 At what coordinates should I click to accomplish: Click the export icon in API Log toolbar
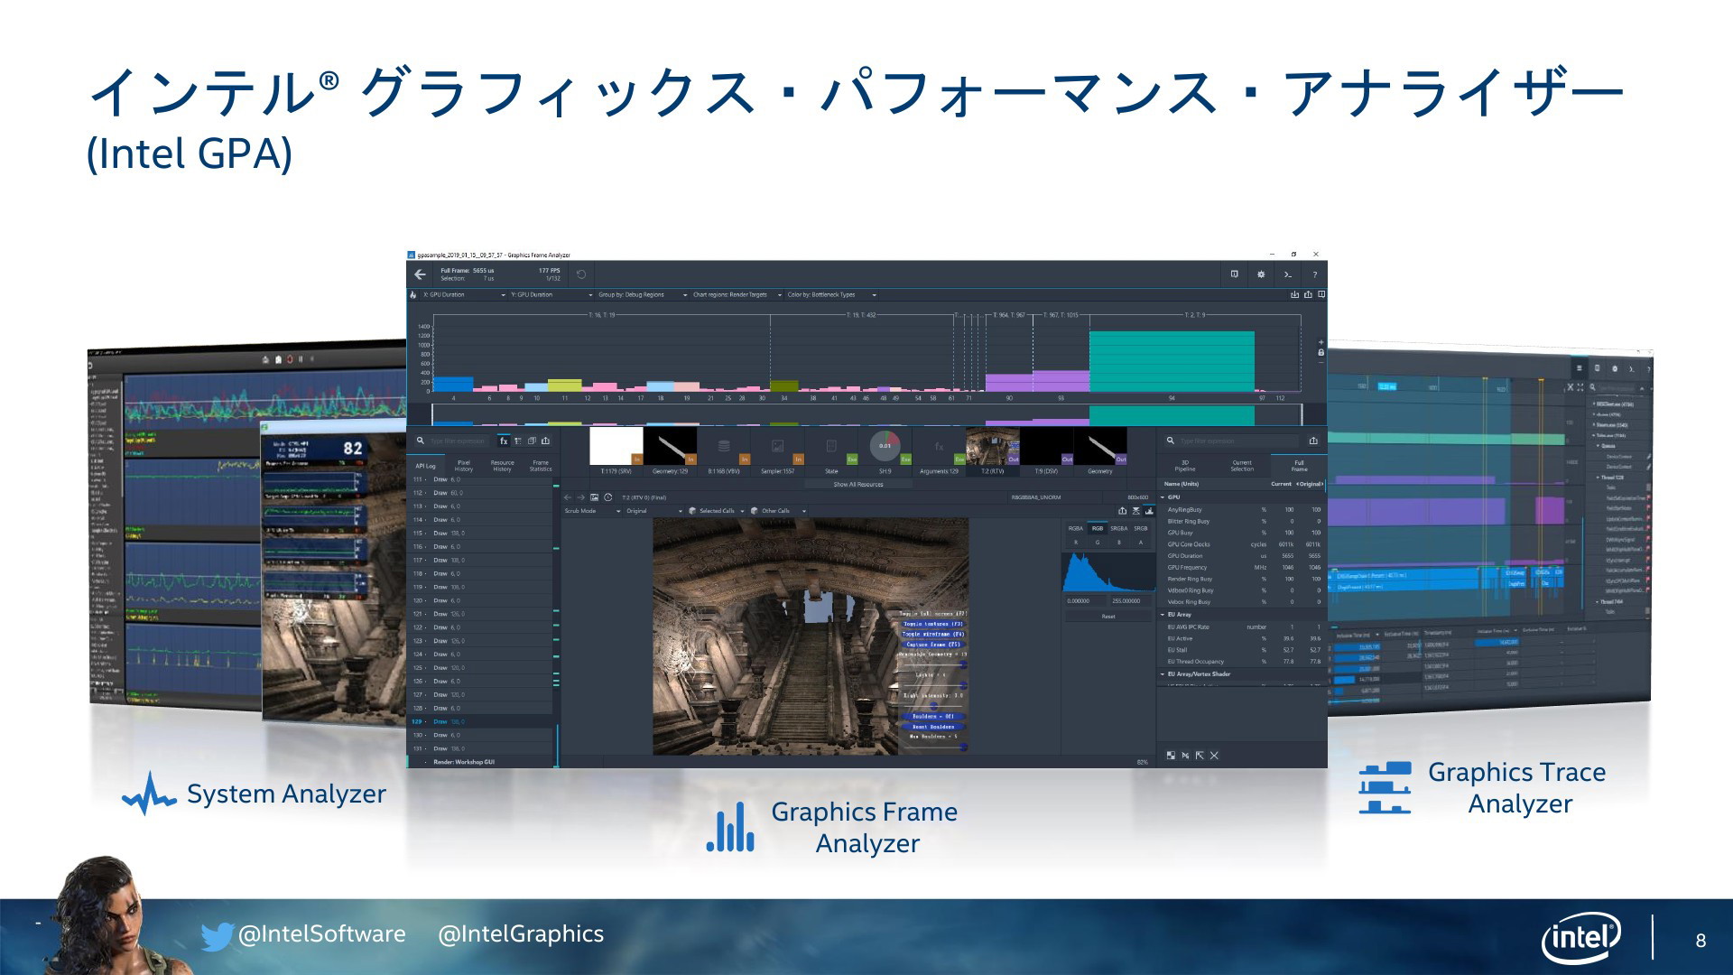coord(545,441)
